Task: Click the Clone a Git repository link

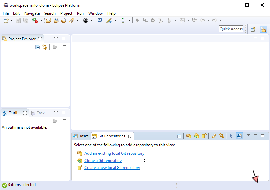Action: click(x=103, y=161)
